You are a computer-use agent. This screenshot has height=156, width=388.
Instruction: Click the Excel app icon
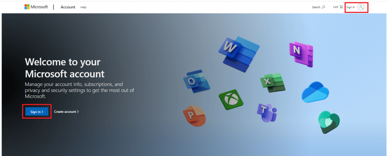[273, 83]
